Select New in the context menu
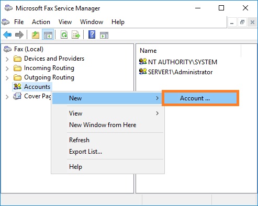 (x=107, y=98)
